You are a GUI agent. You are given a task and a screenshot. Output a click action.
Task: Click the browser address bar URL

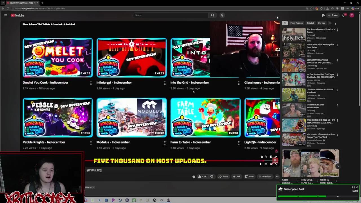(40, 8)
